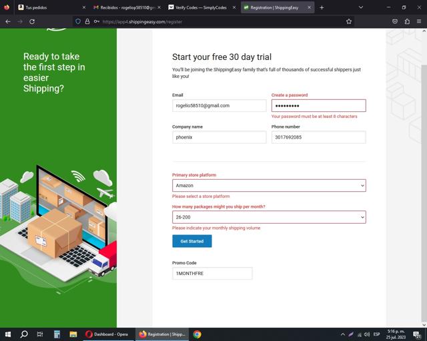Click the address bar URL

point(142,22)
